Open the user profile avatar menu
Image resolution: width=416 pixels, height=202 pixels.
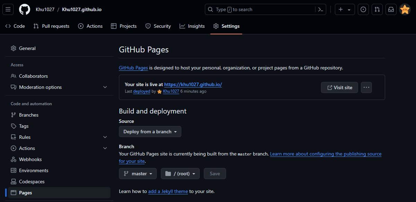click(405, 10)
